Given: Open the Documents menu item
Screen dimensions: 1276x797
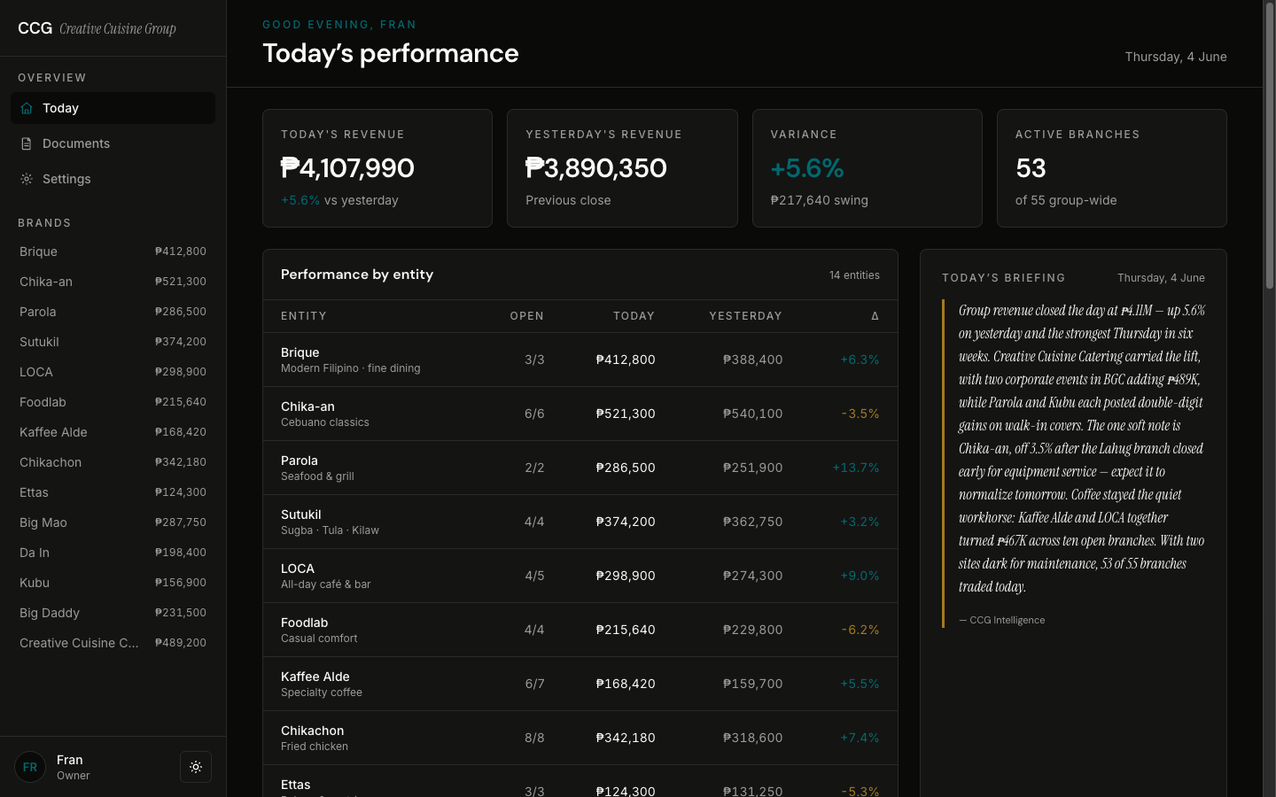Looking at the screenshot, I should point(113,143).
